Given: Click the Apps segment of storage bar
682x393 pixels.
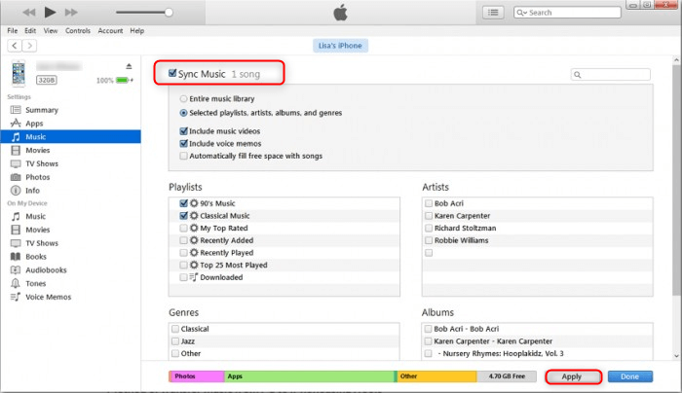Looking at the screenshot, I should (309, 376).
